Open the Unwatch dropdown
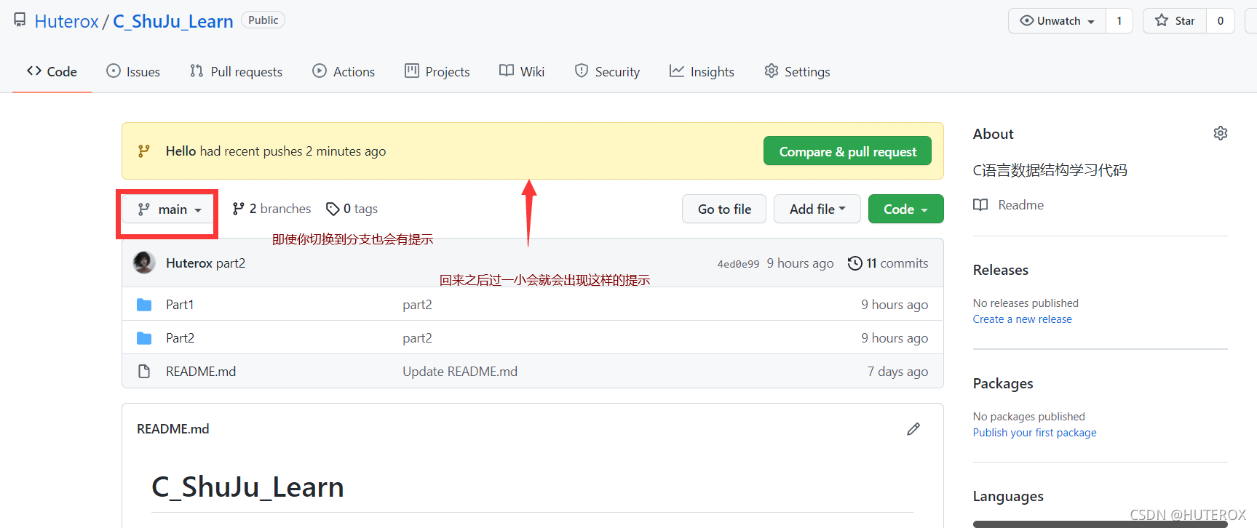The height and width of the screenshot is (528, 1257). coord(1057,20)
